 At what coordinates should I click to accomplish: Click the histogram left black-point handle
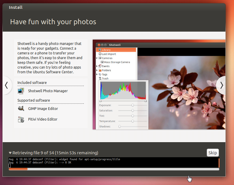[x=100, y=101]
